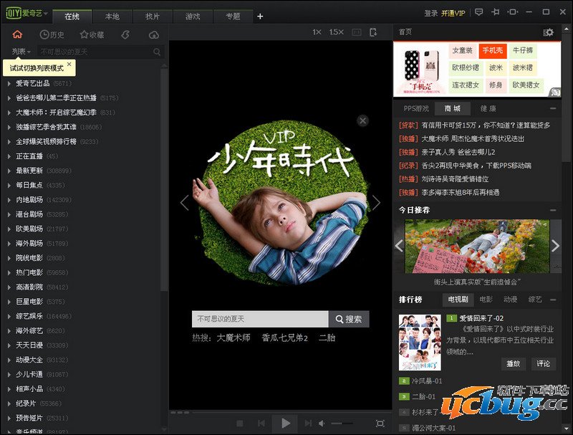Click the 播放 button for 爱情回来了-02
This screenshot has width=573, height=435.
[513, 364]
